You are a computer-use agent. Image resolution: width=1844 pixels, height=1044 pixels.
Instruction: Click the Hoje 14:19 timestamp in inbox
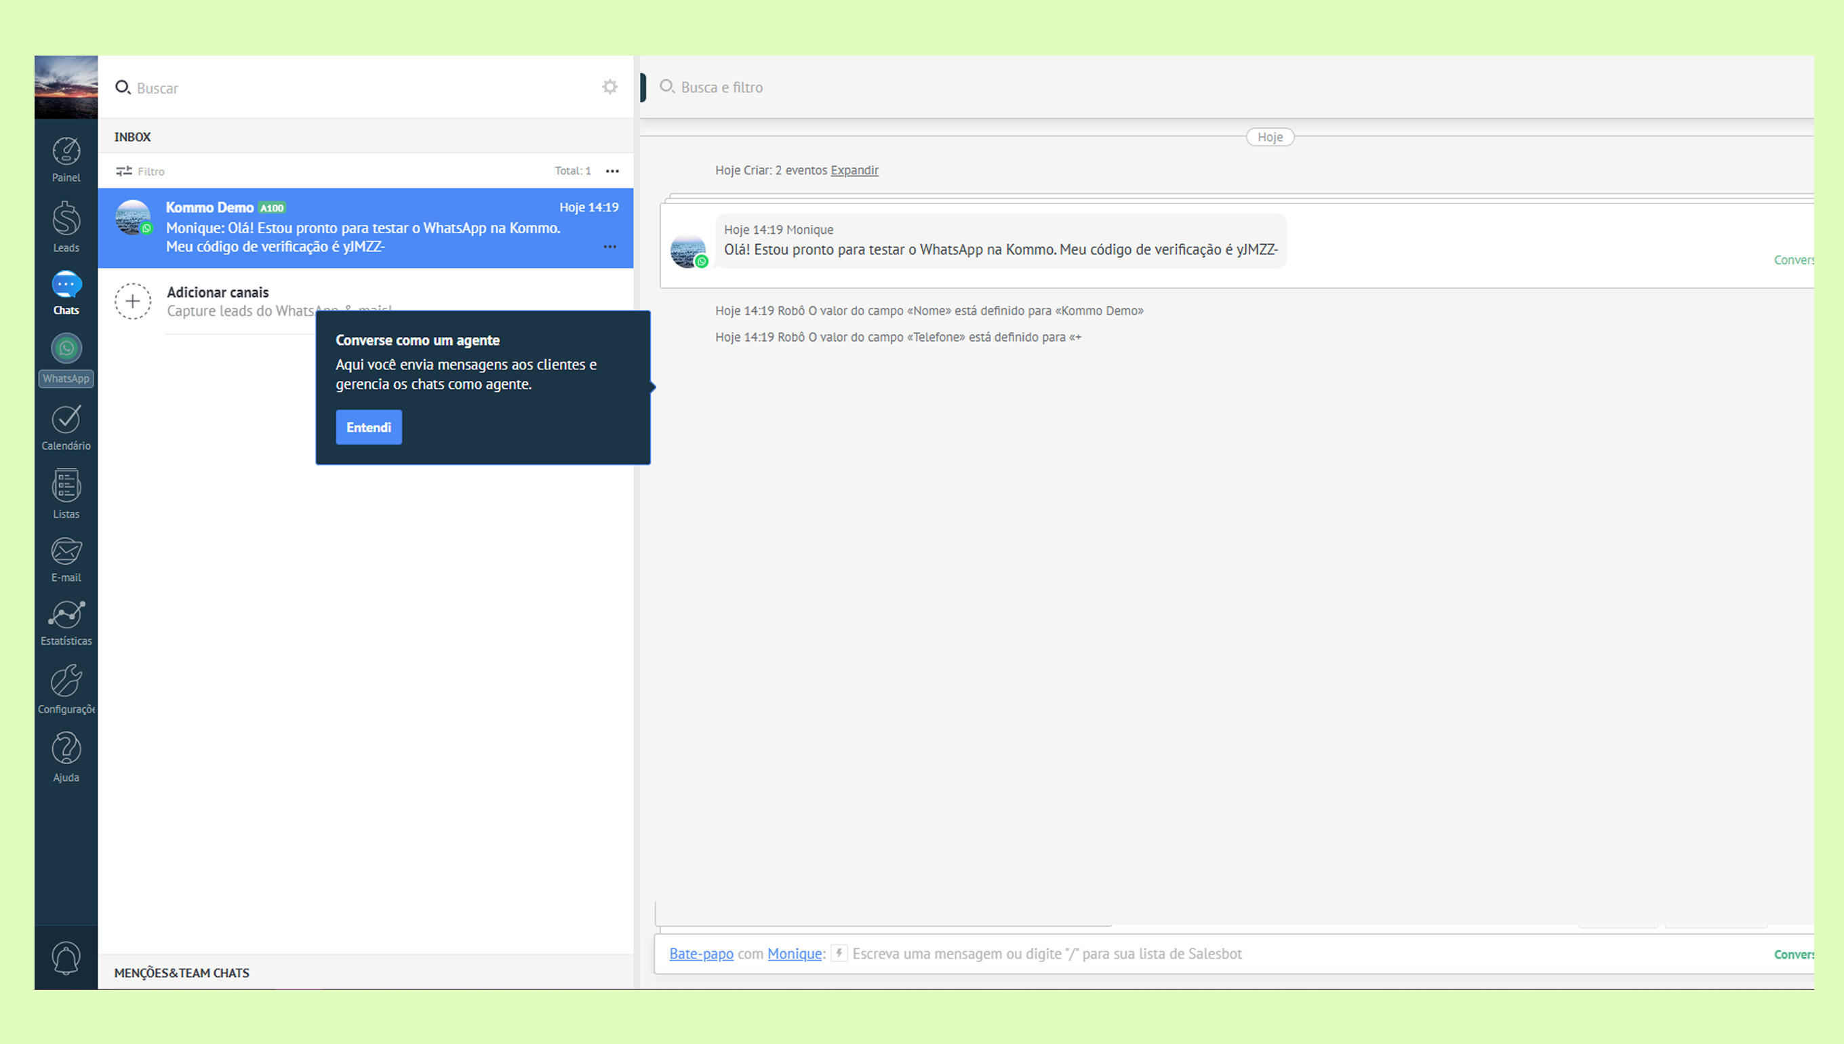coord(588,207)
